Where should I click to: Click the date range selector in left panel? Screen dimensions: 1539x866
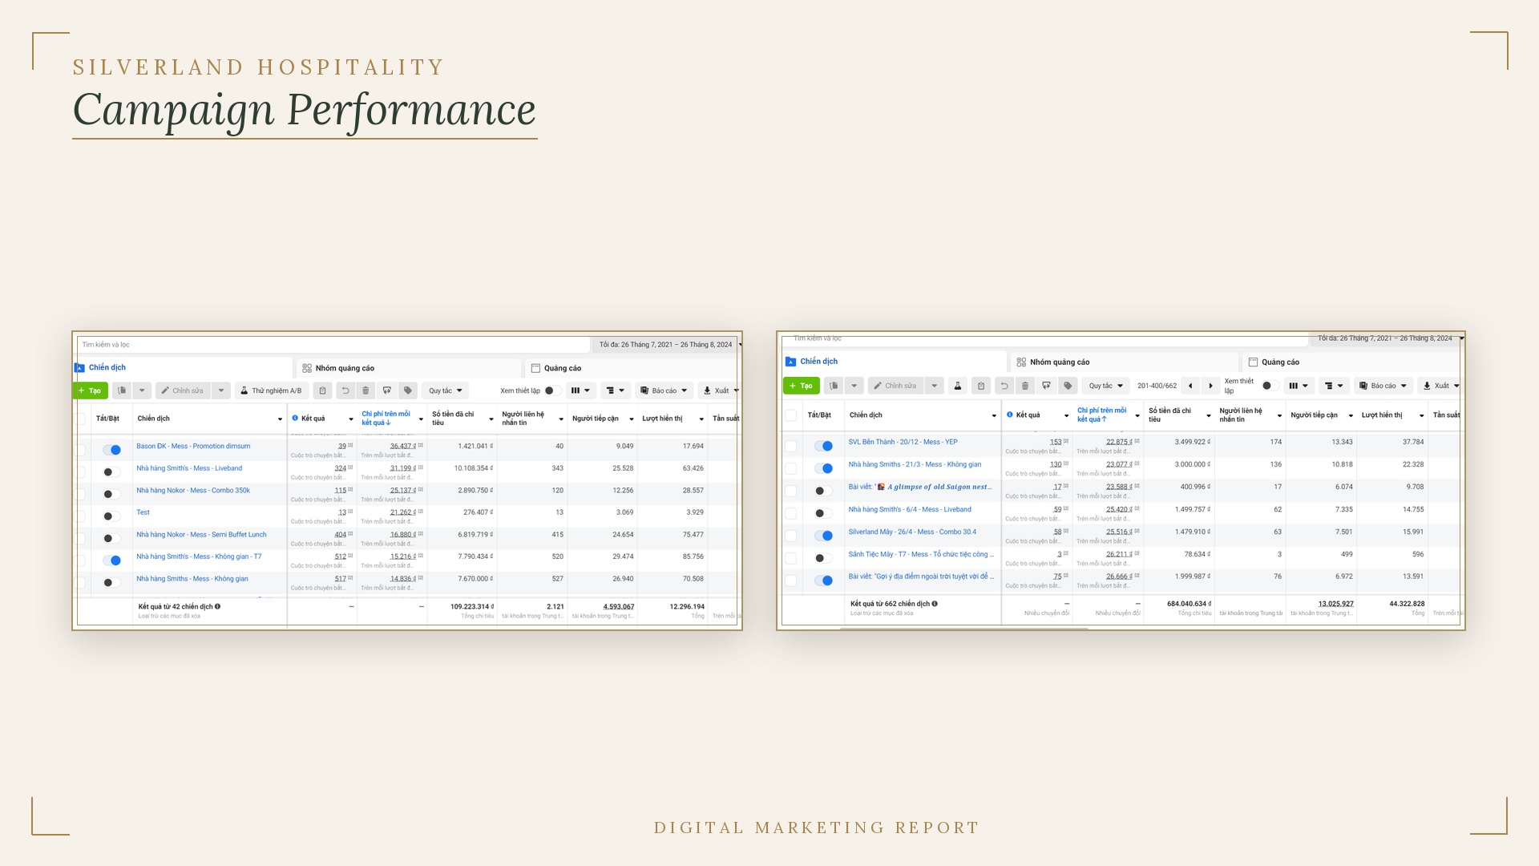668,345
